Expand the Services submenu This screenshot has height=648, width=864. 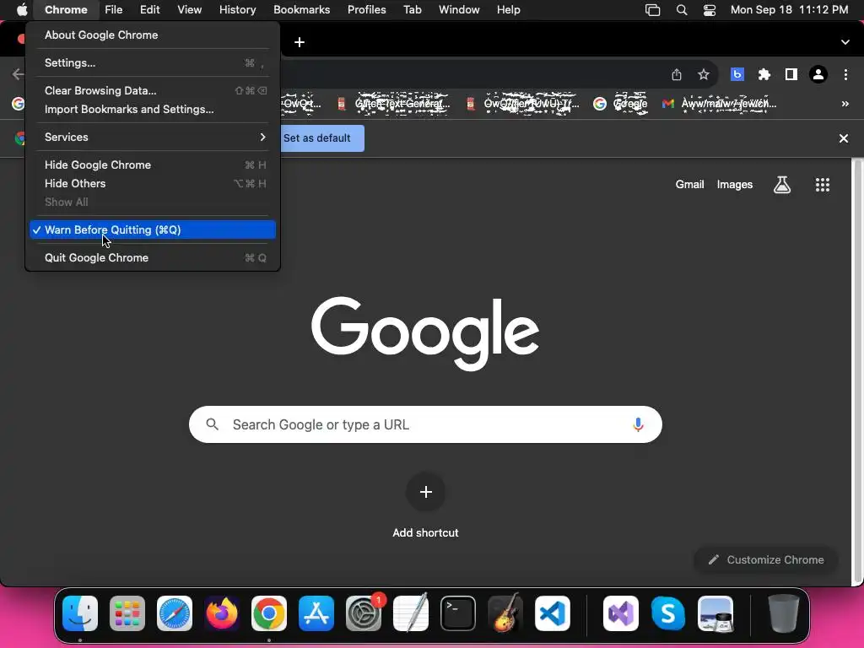153,138
